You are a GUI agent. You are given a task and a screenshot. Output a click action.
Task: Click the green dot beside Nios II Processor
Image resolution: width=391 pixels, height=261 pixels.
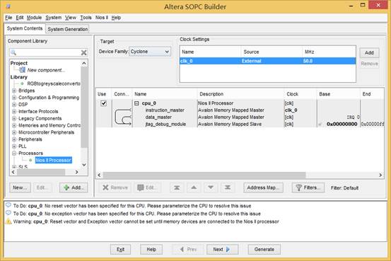tap(30, 160)
